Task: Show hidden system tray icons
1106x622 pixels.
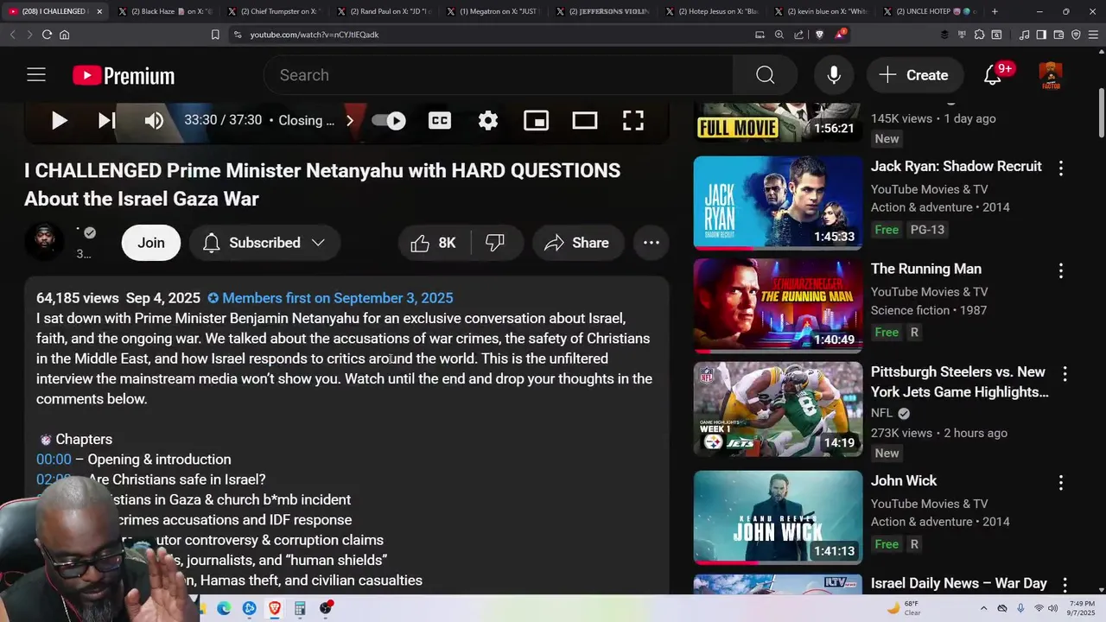Action: [983, 608]
